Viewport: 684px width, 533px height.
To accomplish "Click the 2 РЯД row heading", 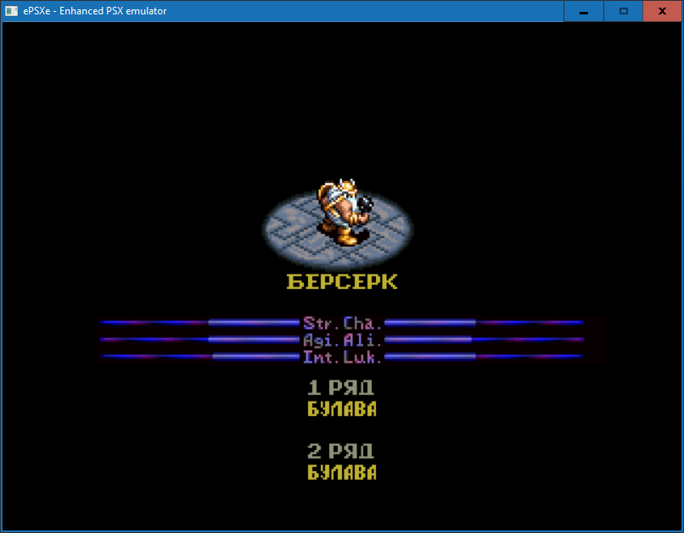I will 340,451.
